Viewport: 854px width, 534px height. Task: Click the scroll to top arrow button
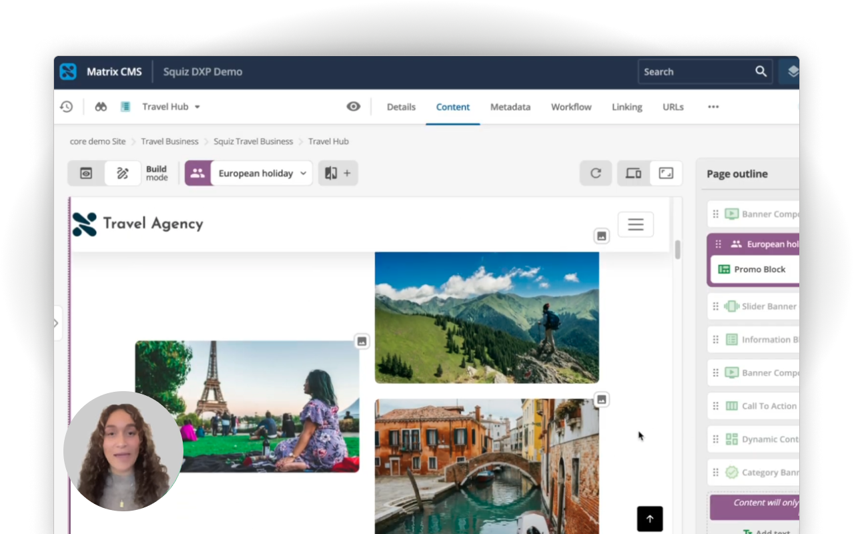coord(650,519)
